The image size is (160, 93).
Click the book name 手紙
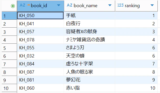point(71,16)
